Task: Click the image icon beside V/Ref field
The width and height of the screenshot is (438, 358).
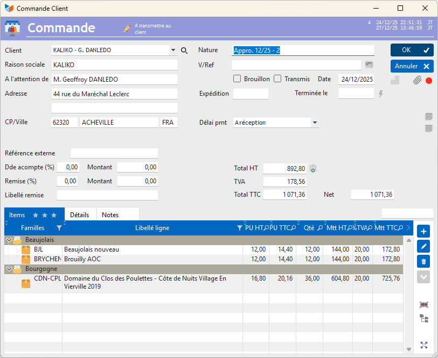Action: pyautogui.click(x=369, y=65)
